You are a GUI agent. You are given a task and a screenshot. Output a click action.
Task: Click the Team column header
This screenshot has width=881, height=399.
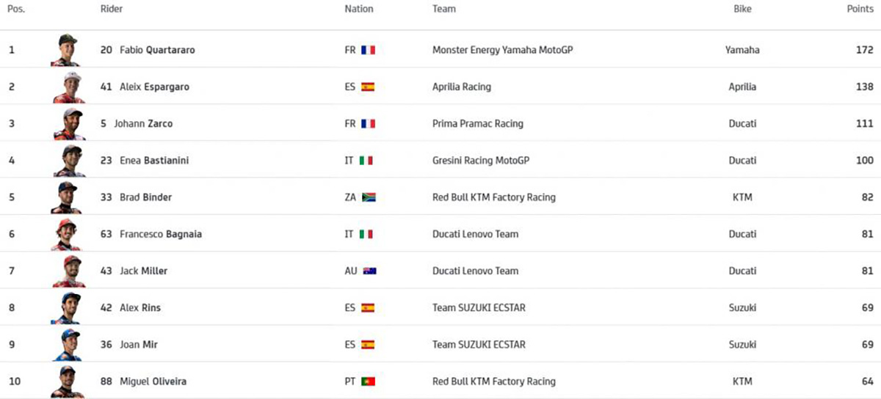click(x=444, y=10)
